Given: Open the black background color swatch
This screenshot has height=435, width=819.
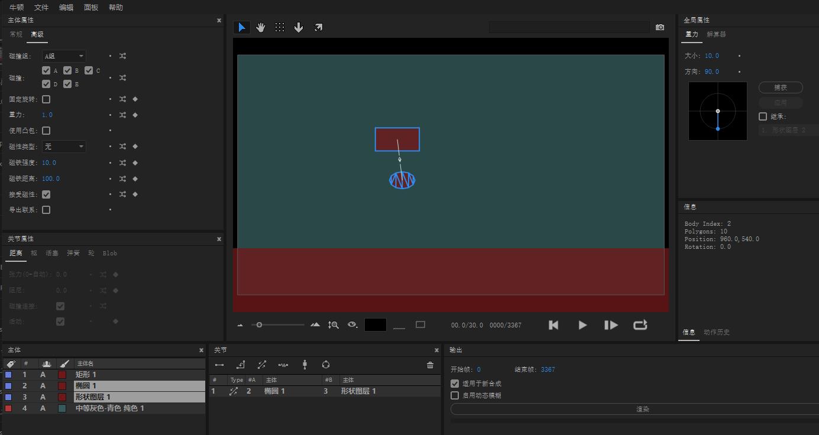Looking at the screenshot, I should point(375,324).
